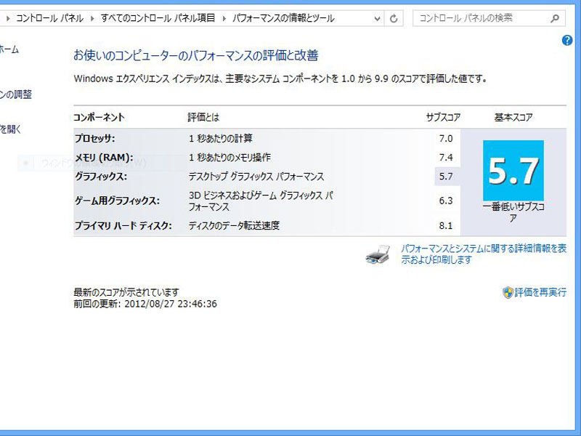Click 前回の更新 2012/08/27 timestamp
This screenshot has height=436, width=581.
145,304
